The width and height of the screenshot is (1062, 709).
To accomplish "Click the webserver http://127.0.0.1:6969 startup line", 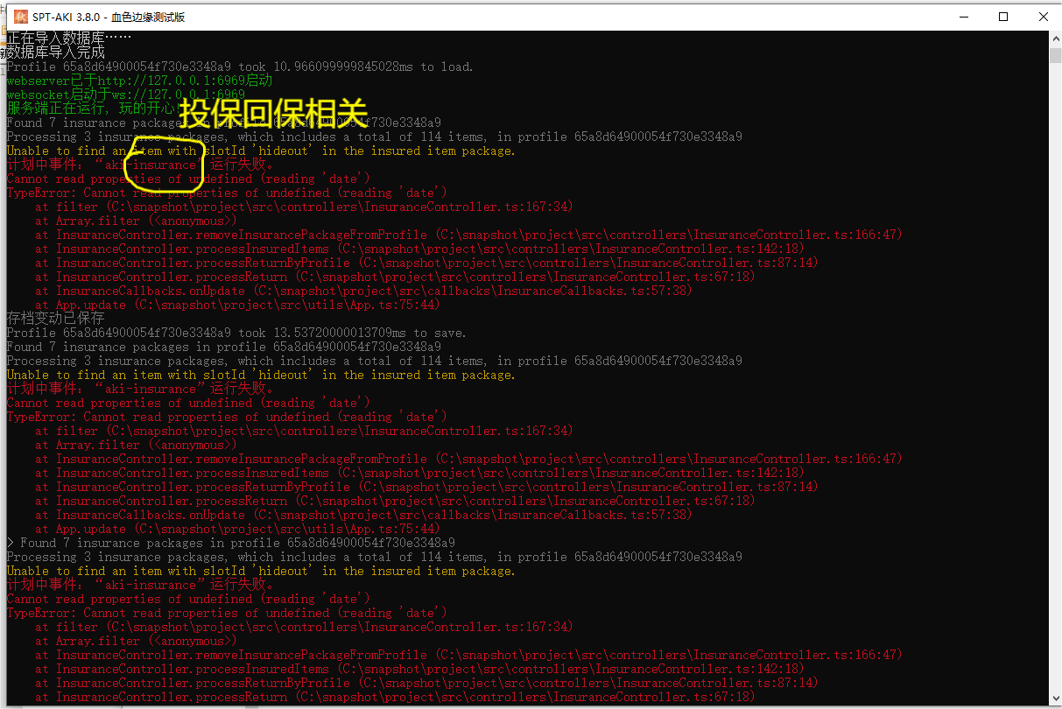I will click(139, 81).
